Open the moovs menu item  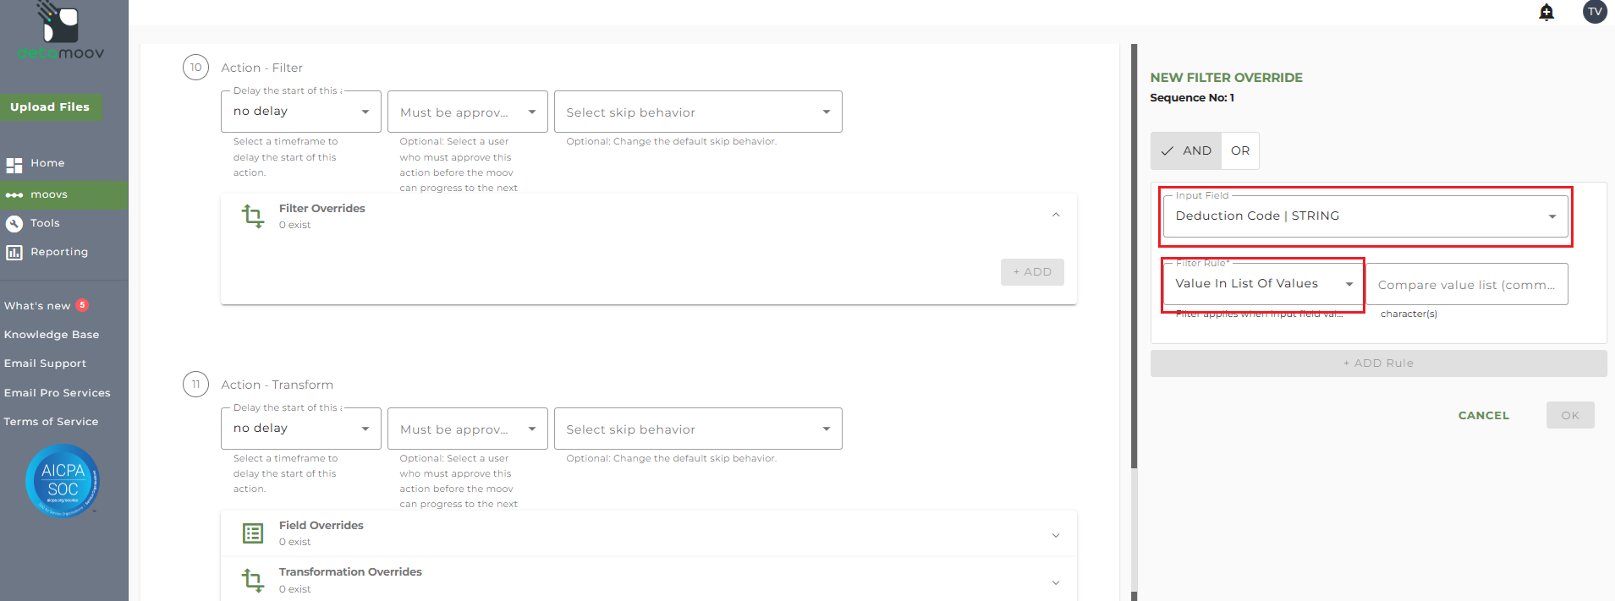point(49,194)
